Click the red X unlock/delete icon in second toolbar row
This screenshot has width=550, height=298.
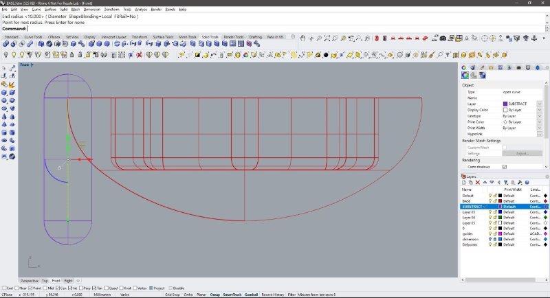(140, 55)
